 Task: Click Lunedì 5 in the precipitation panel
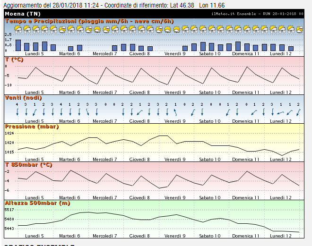tap(35, 54)
